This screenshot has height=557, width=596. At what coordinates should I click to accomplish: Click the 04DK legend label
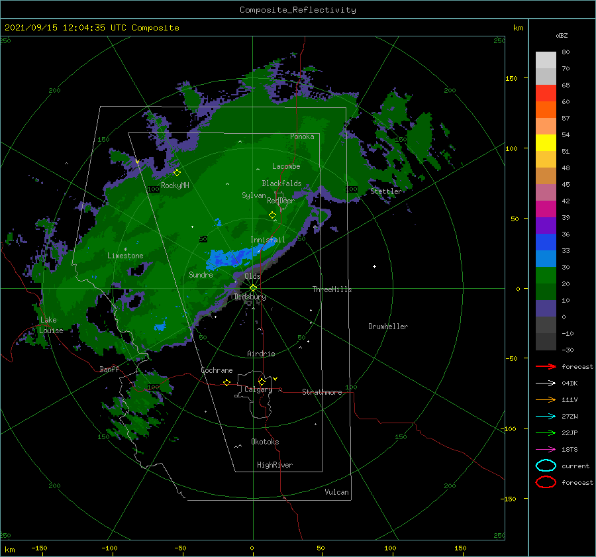click(x=570, y=383)
